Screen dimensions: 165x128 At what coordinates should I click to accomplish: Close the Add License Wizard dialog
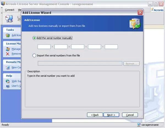point(140,13)
